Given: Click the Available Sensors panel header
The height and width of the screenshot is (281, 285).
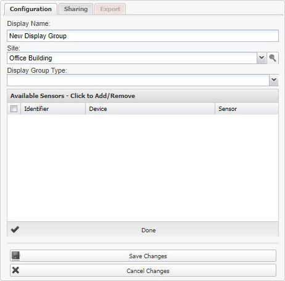Looking at the screenshot, I should (x=142, y=96).
